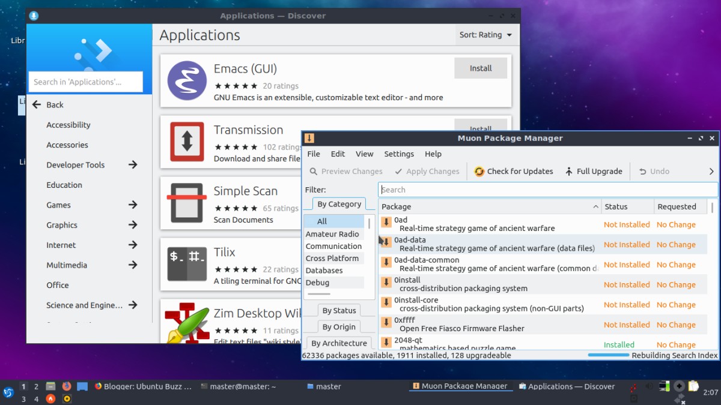Open the Edit menu in Muon
This screenshot has width=721, height=405.
click(338, 154)
